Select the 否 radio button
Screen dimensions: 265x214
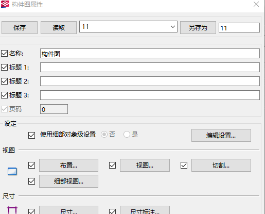(104, 135)
